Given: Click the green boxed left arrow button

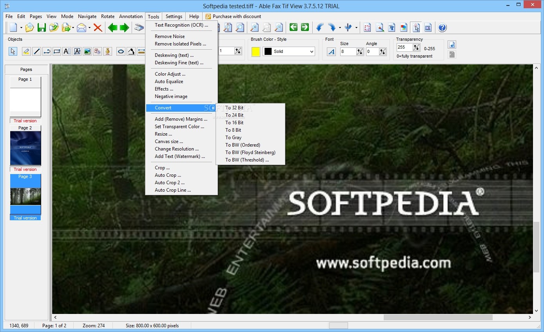Looking at the screenshot, I should tap(294, 27).
